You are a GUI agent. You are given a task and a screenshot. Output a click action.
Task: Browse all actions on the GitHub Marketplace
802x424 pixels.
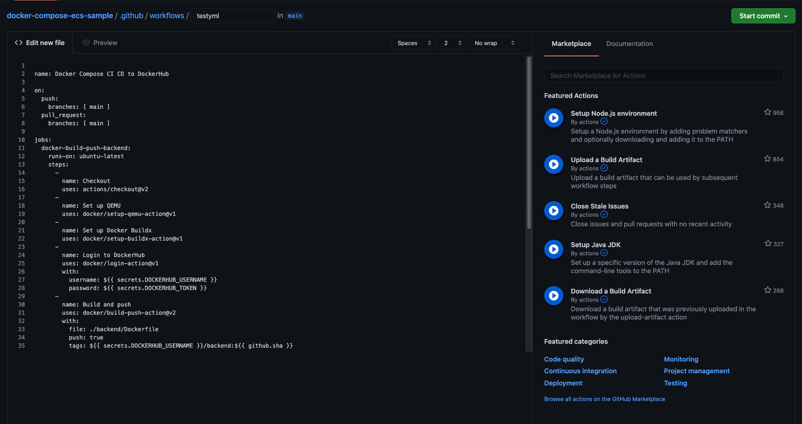pos(605,399)
